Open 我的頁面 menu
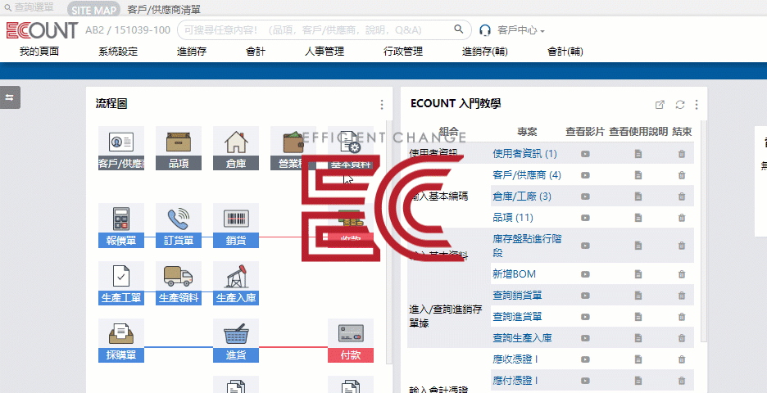The height and width of the screenshot is (393, 767). tap(39, 52)
